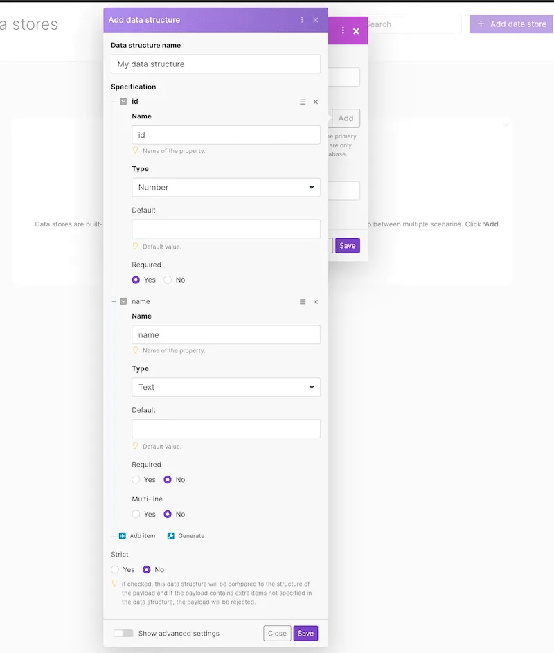Open the Type dropdown showing Number

[x=226, y=187]
